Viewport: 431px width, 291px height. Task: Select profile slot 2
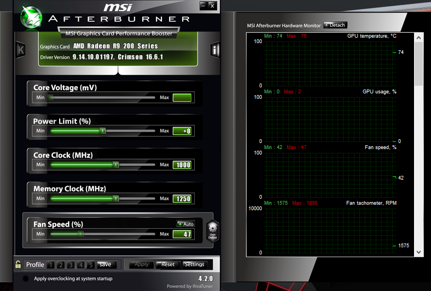pyautogui.click(x=61, y=265)
